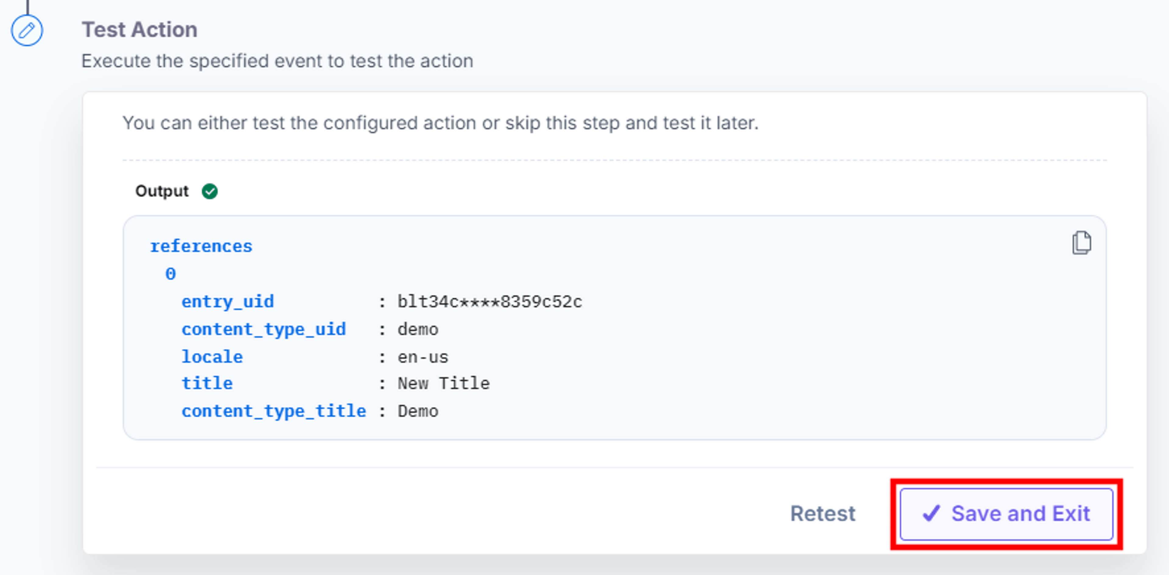Click the en-us locale value
This screenshot has height=575, width=1169.
pos(423,357)
